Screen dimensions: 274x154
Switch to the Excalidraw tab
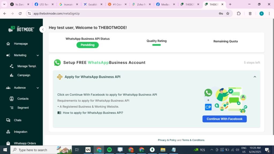pos(93,4)
